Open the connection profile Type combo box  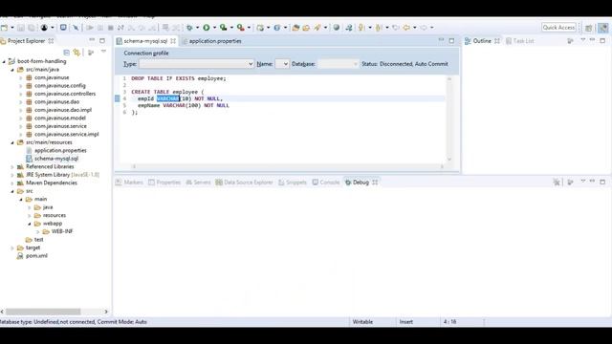click(x=196, y=64)
